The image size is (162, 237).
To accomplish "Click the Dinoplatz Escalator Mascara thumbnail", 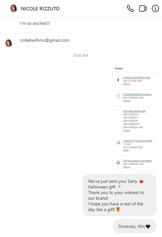I will click(x=118, y=96).
